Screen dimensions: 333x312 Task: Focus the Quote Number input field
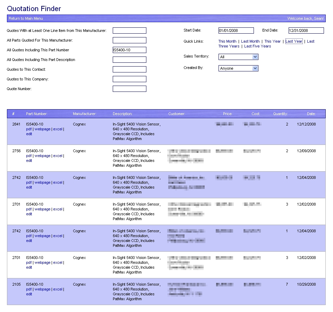click(x=129, y=89)
